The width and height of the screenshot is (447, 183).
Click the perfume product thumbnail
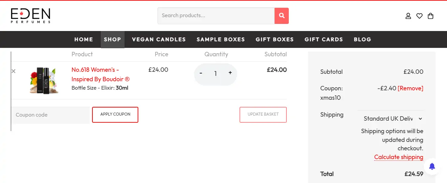point(44,80)
